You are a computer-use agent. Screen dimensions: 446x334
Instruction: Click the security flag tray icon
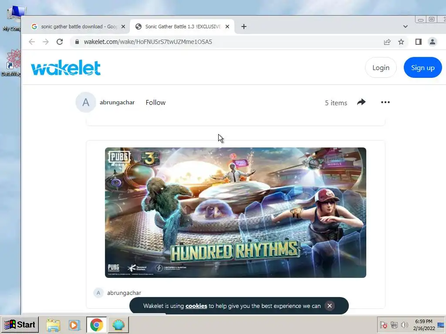[x=383, y=324]
